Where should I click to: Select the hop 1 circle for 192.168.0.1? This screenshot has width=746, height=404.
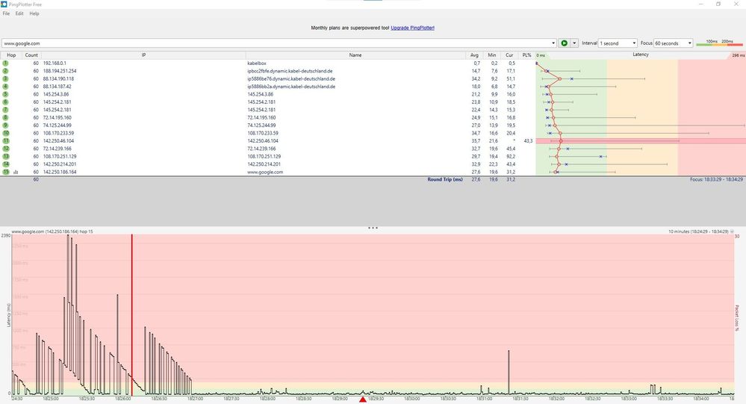(6, 63)
